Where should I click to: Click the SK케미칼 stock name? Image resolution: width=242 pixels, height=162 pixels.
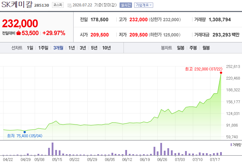tap(17, 5)
